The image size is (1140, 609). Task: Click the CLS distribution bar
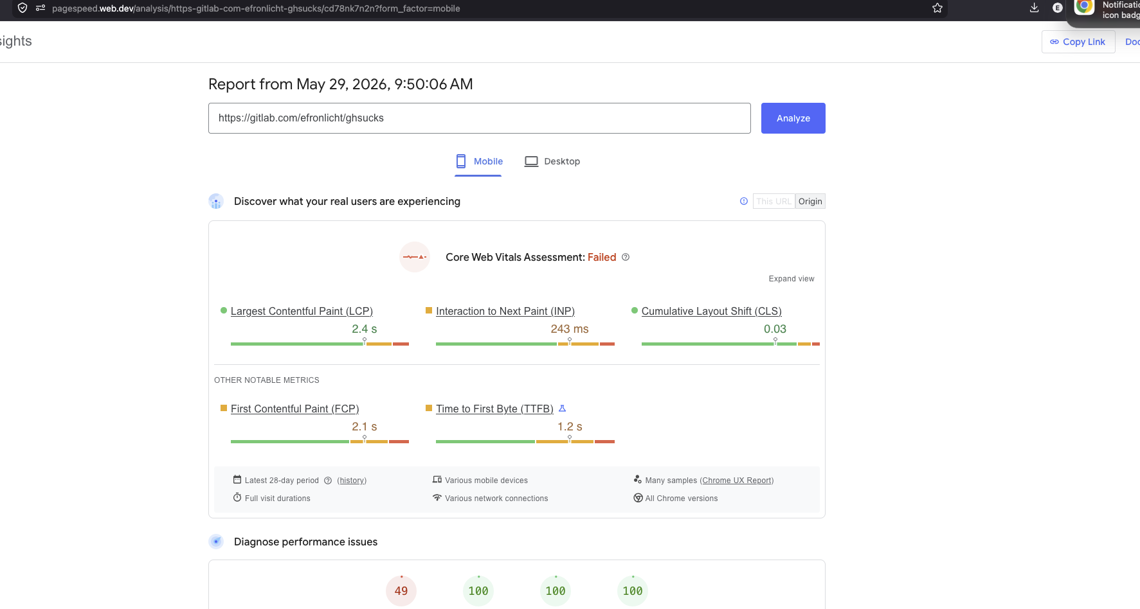(730, 344)
